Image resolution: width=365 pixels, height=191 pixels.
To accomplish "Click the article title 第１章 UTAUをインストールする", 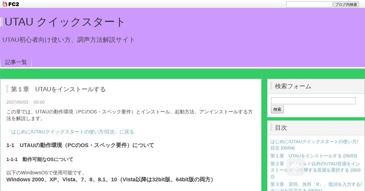I will click(58, 89).
